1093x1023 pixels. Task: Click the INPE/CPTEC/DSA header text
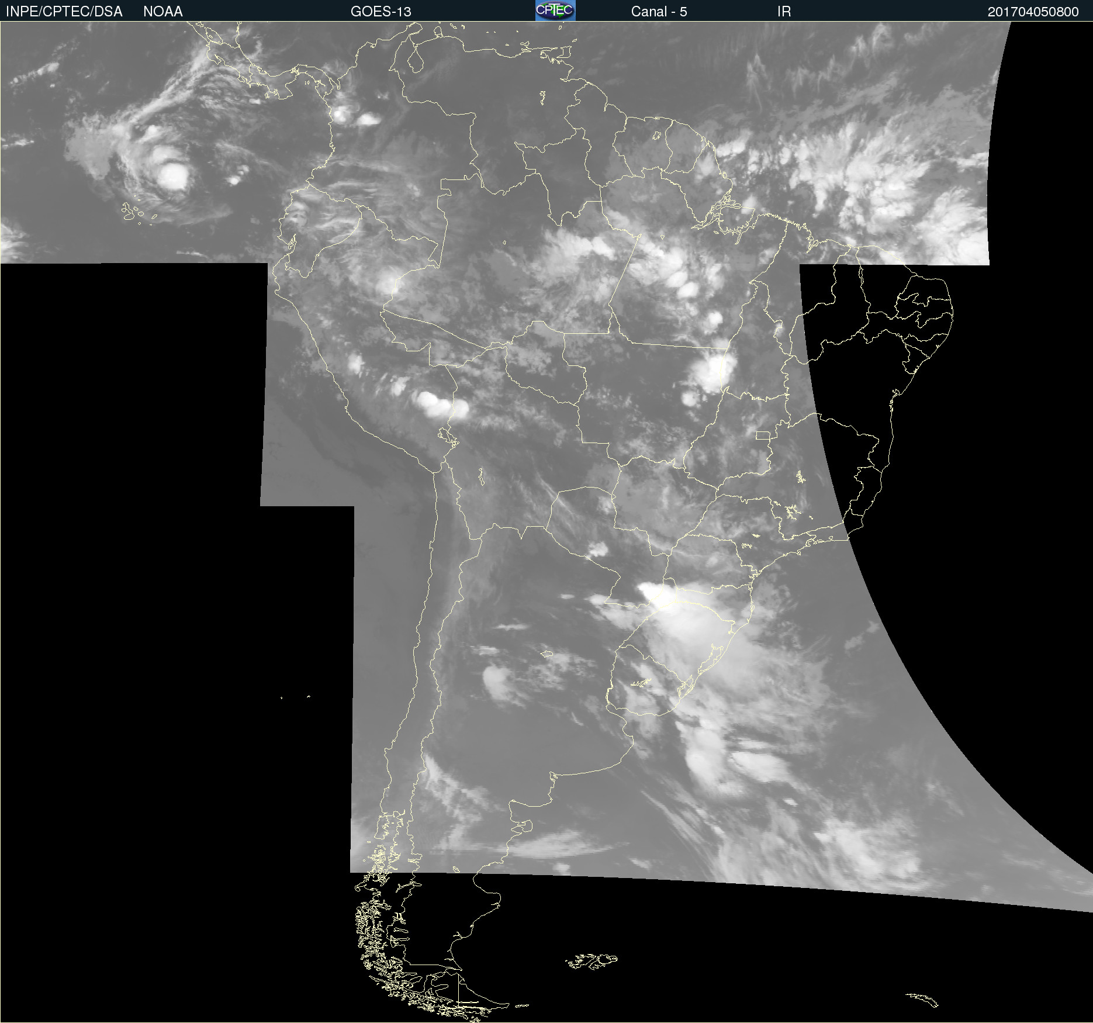(64, 12)
